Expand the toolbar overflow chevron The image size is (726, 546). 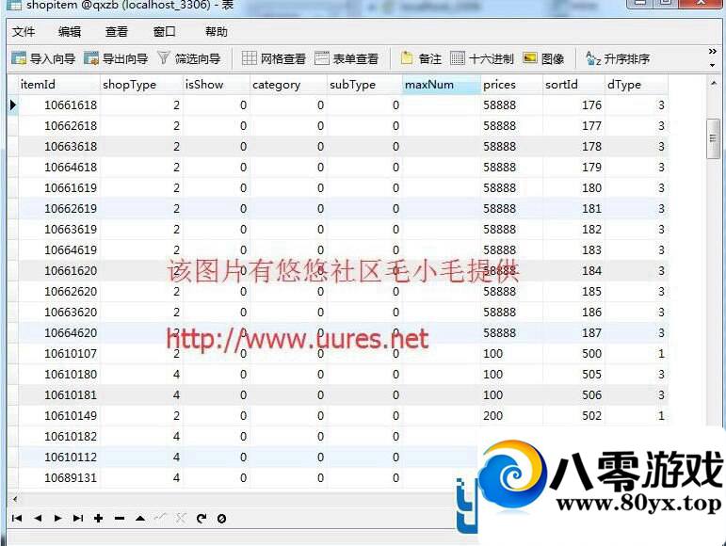(x=713, y=53)
